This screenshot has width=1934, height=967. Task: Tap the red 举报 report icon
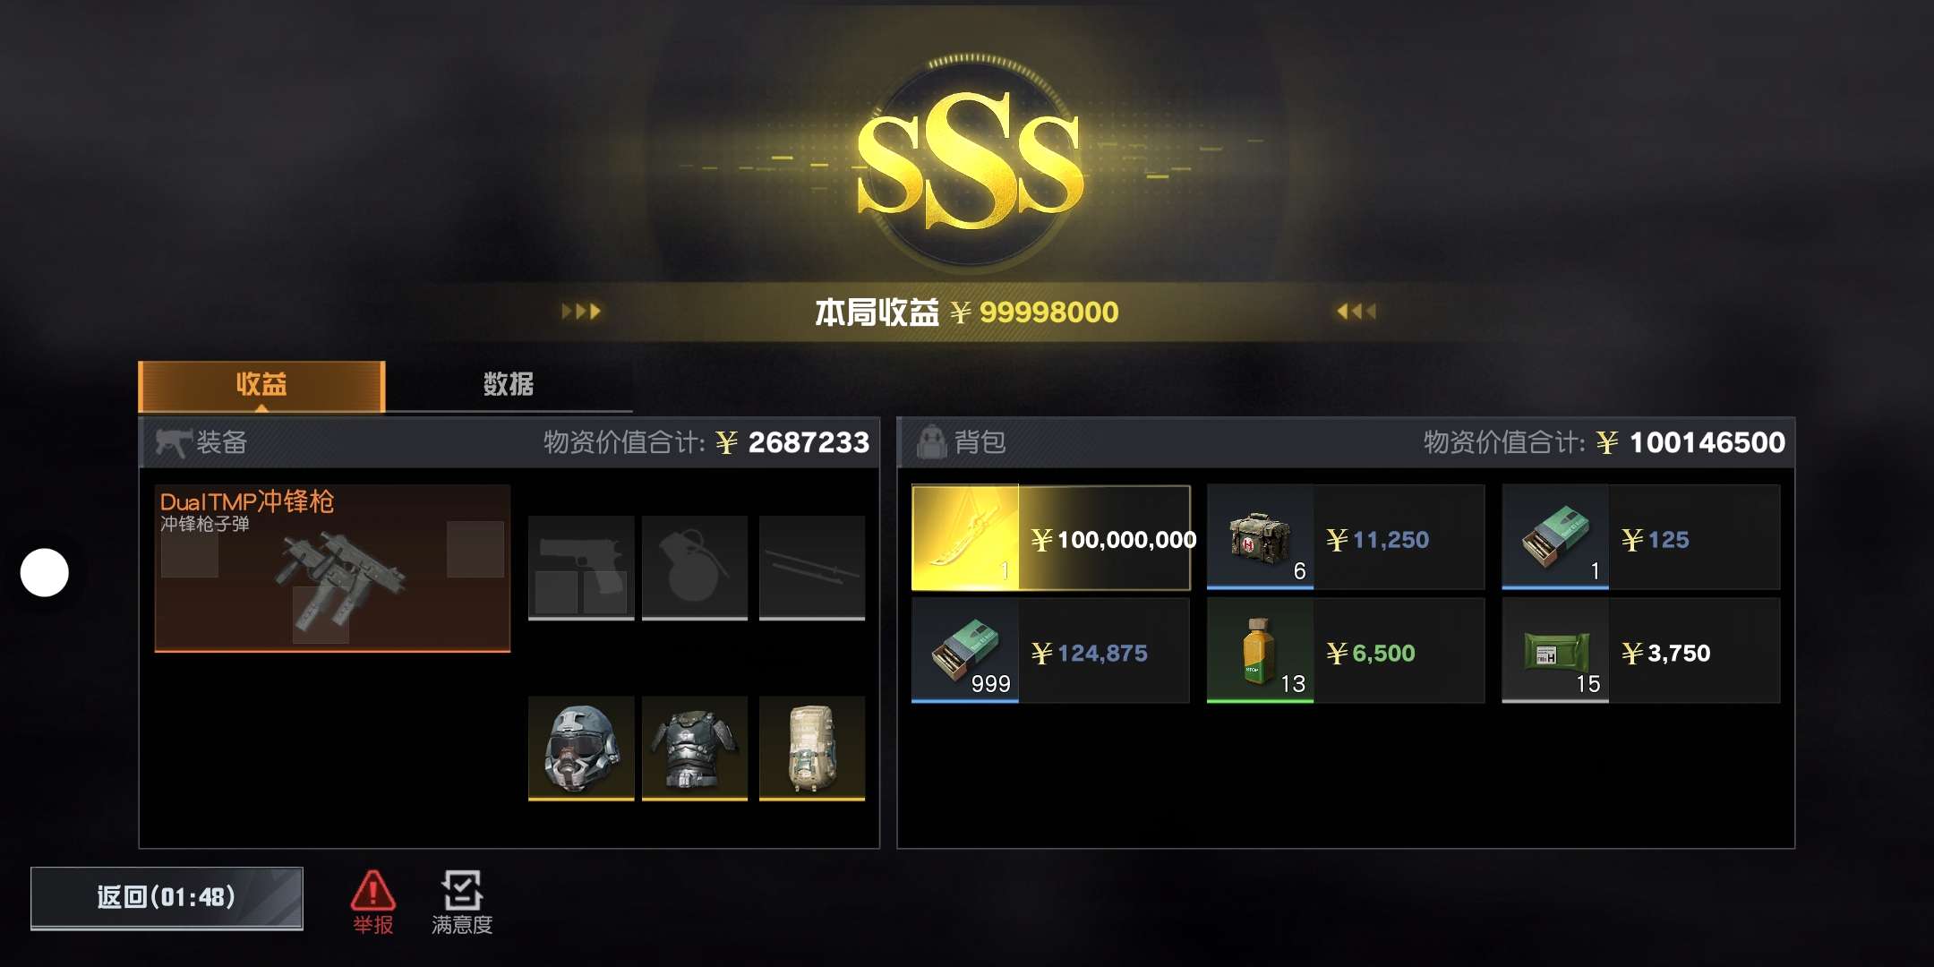[372, 902]
